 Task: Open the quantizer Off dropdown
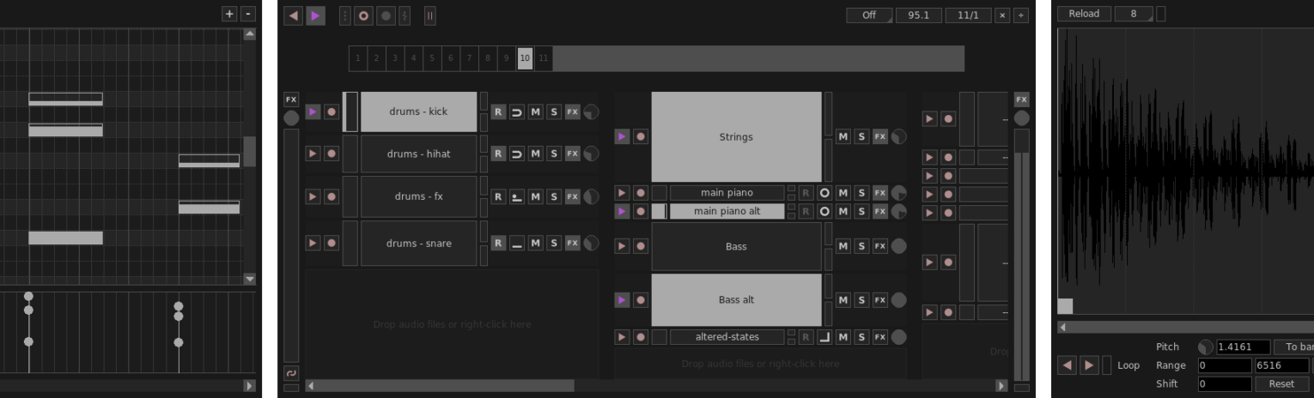coord(869,15)
